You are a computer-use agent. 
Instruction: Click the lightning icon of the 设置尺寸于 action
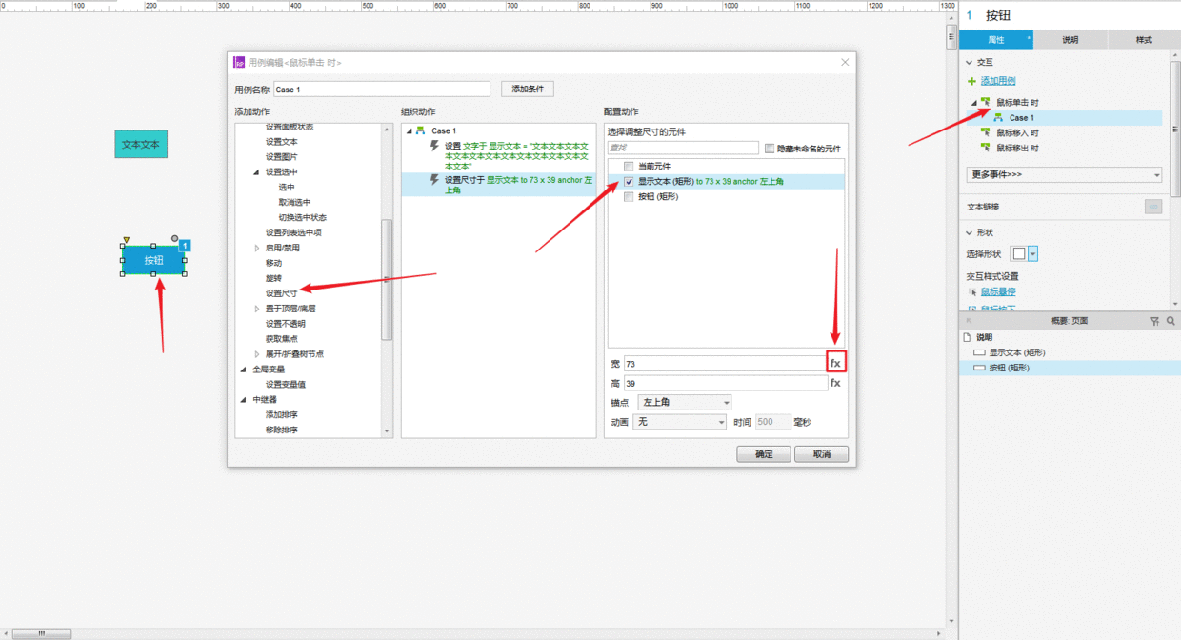[x=435, y=179]
